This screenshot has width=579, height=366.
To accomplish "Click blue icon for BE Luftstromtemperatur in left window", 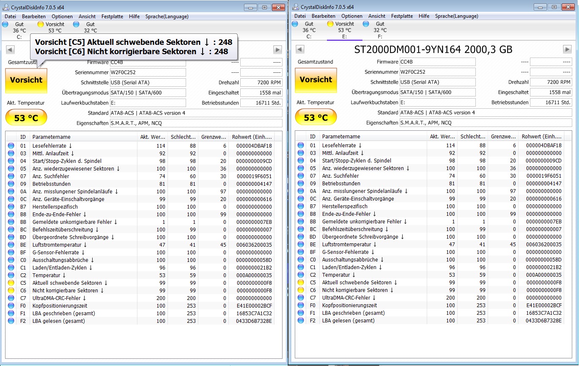I will pos(11,245).
